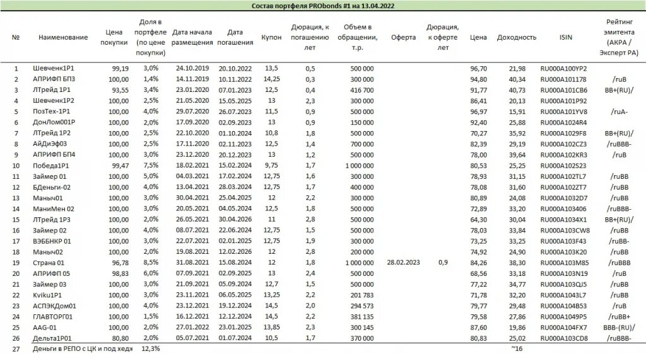Click the purchase price '93,55'
Screen dimensions: 646x354
(x=120, y=90)
